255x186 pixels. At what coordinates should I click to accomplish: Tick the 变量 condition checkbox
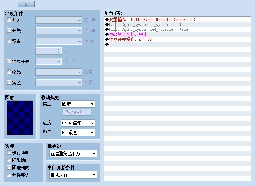[9, 41]
